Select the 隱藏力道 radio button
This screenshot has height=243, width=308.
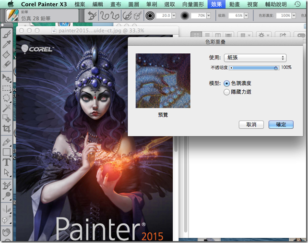coord(226,92)
